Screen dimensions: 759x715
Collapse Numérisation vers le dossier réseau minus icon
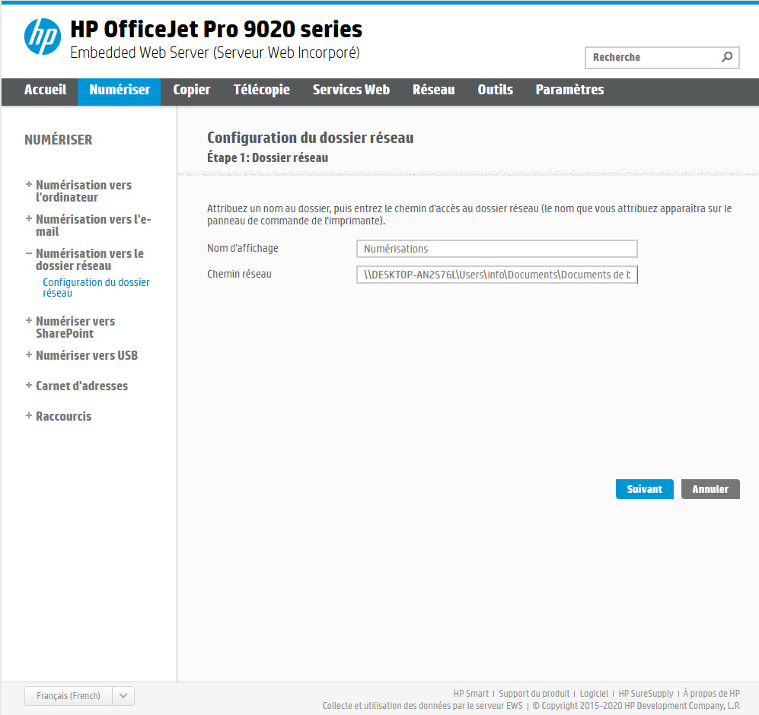29,253
